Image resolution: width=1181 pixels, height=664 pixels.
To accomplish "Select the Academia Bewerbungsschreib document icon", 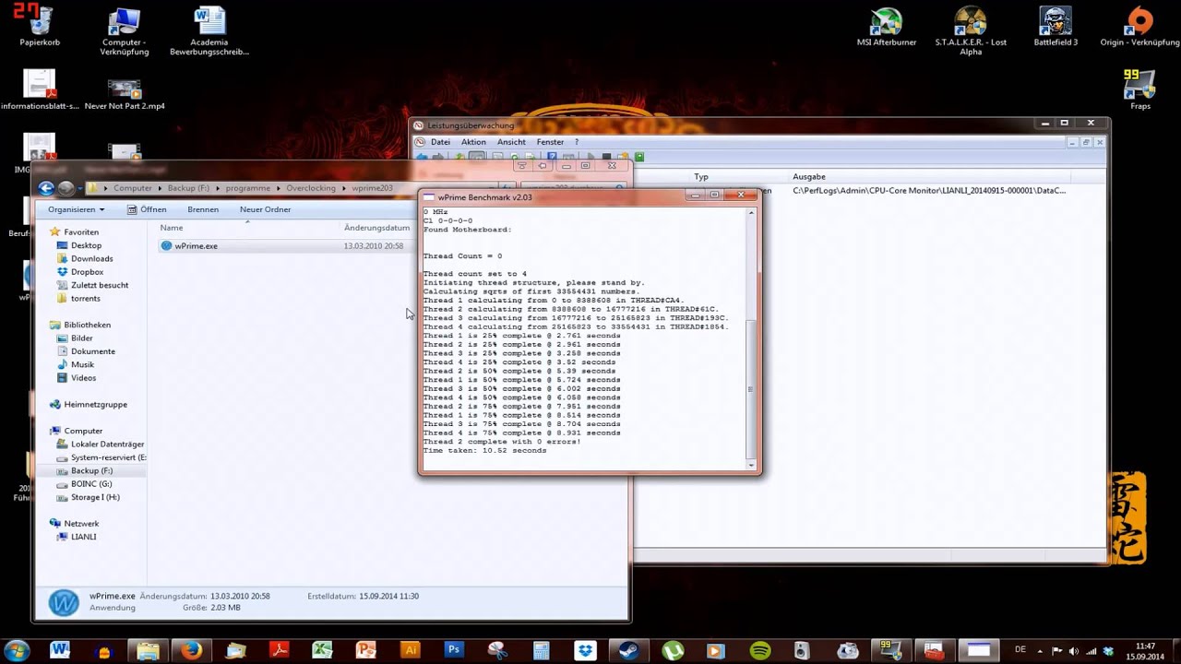I will click(x=209, y=30).
